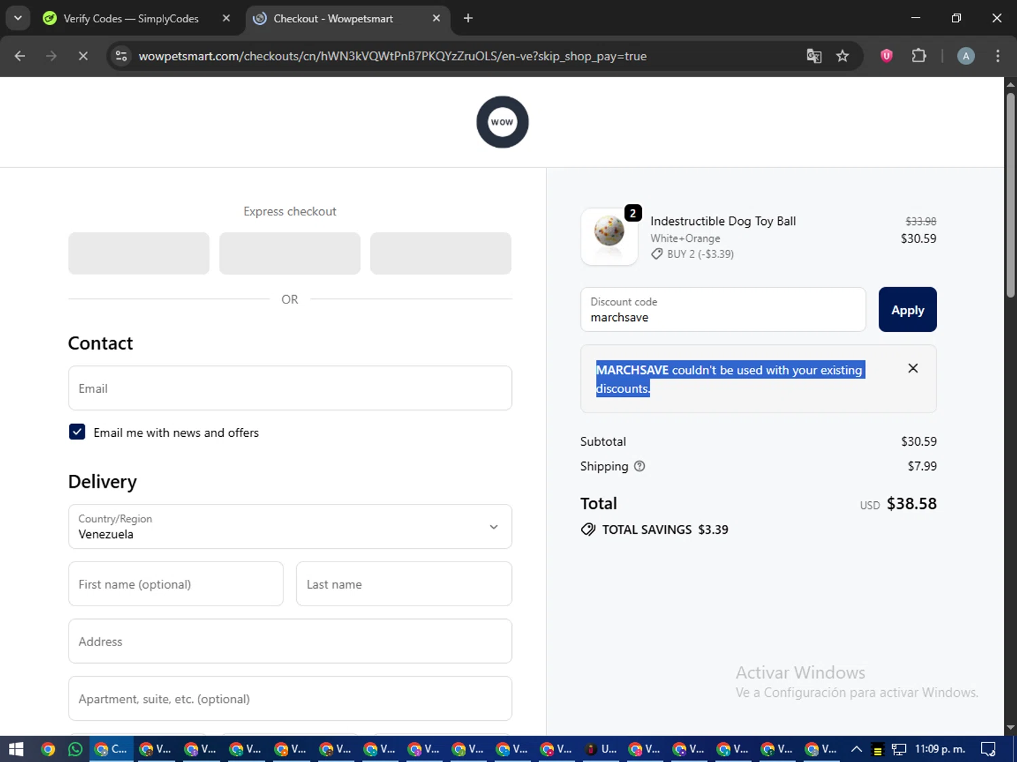
Task: Expand the Country/Region dropdown
Action: pos(290,526)
